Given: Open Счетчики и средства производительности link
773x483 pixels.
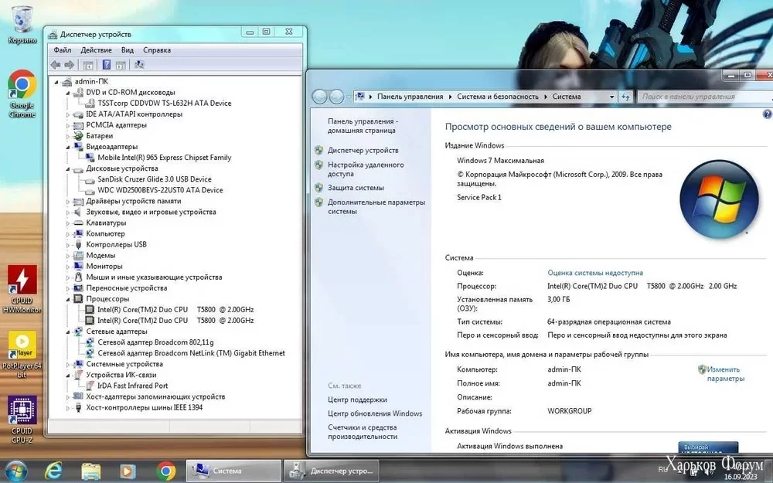Looking at the screenshot, I should pyautogui.click(x=363, y=432).
